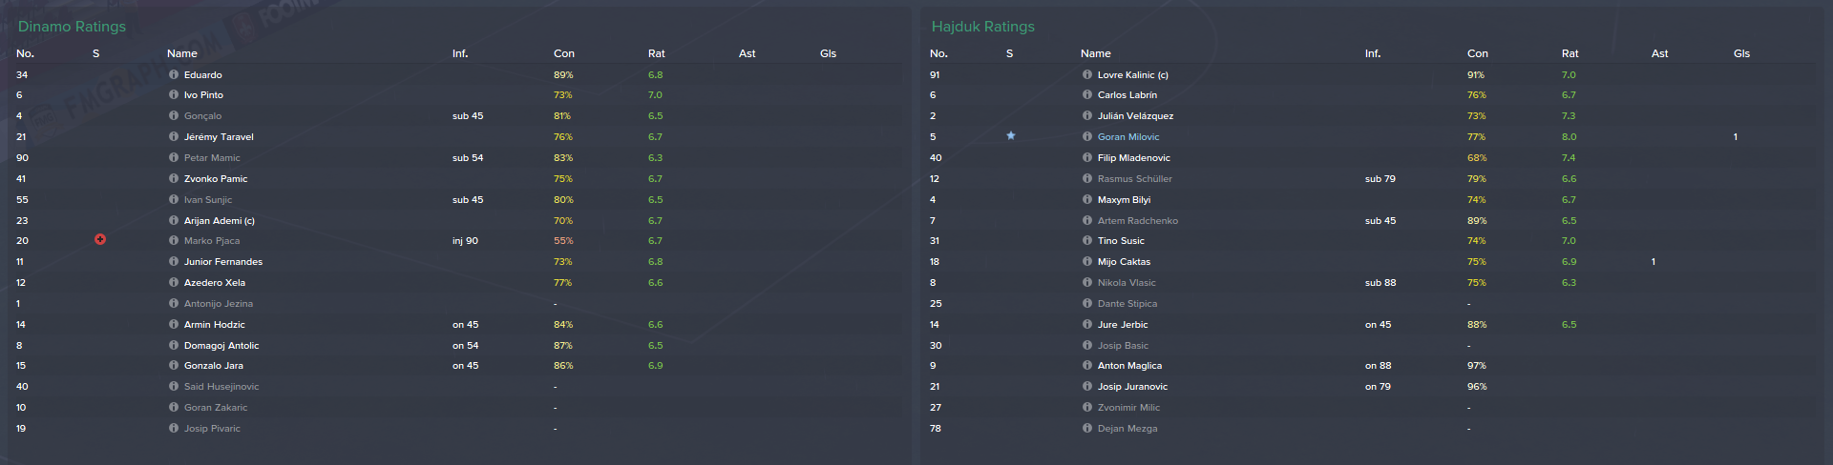This screenshot has width=1833, height=465.
Task: Select Julián Velázquez player name
Action: [x=1135, y=116]
